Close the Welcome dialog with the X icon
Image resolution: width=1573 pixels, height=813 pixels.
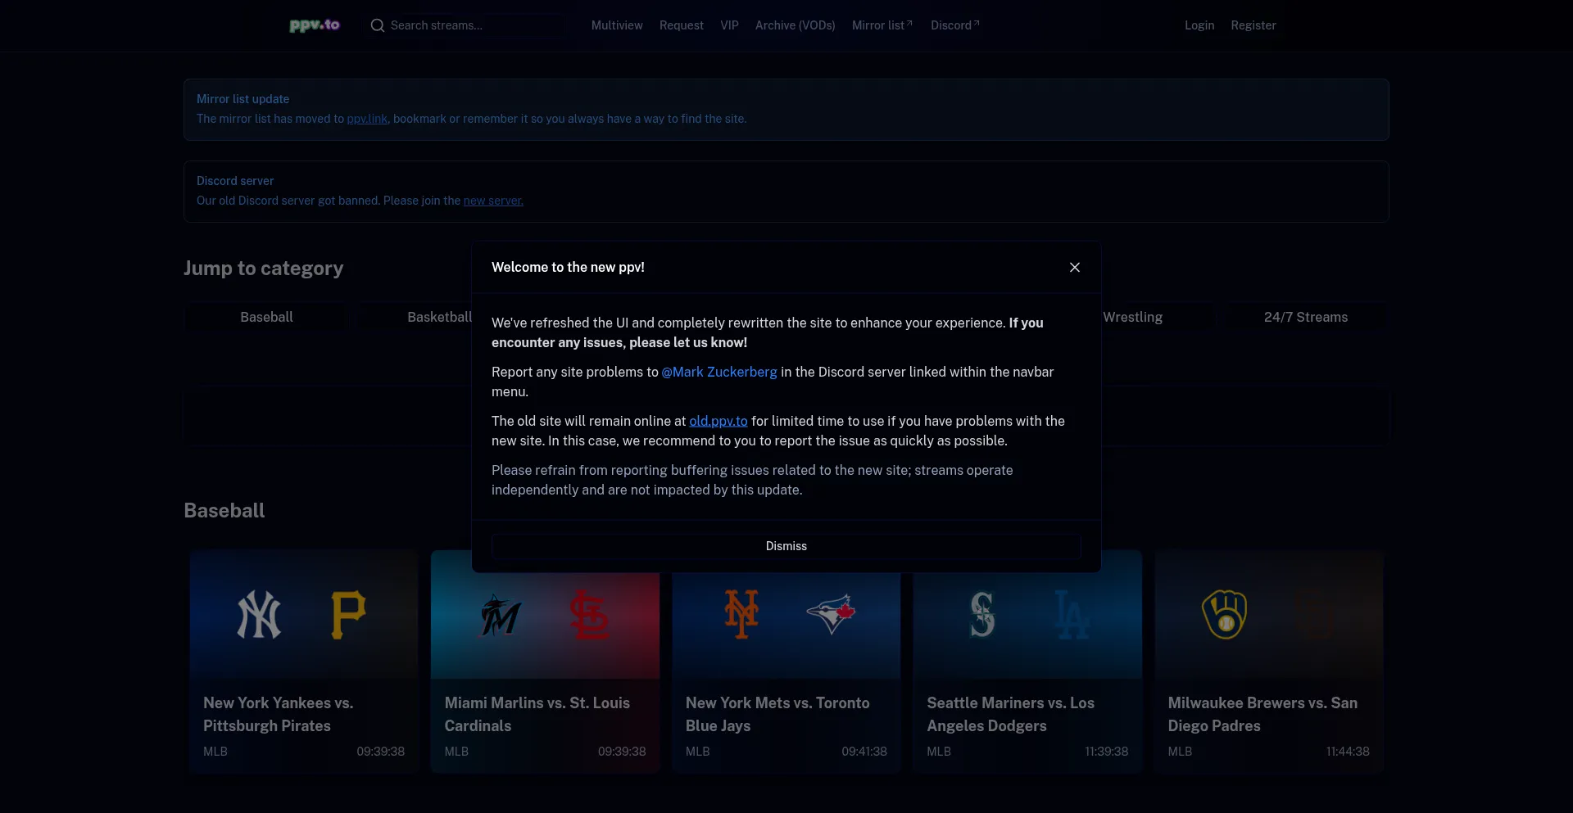pos(1075,268)
